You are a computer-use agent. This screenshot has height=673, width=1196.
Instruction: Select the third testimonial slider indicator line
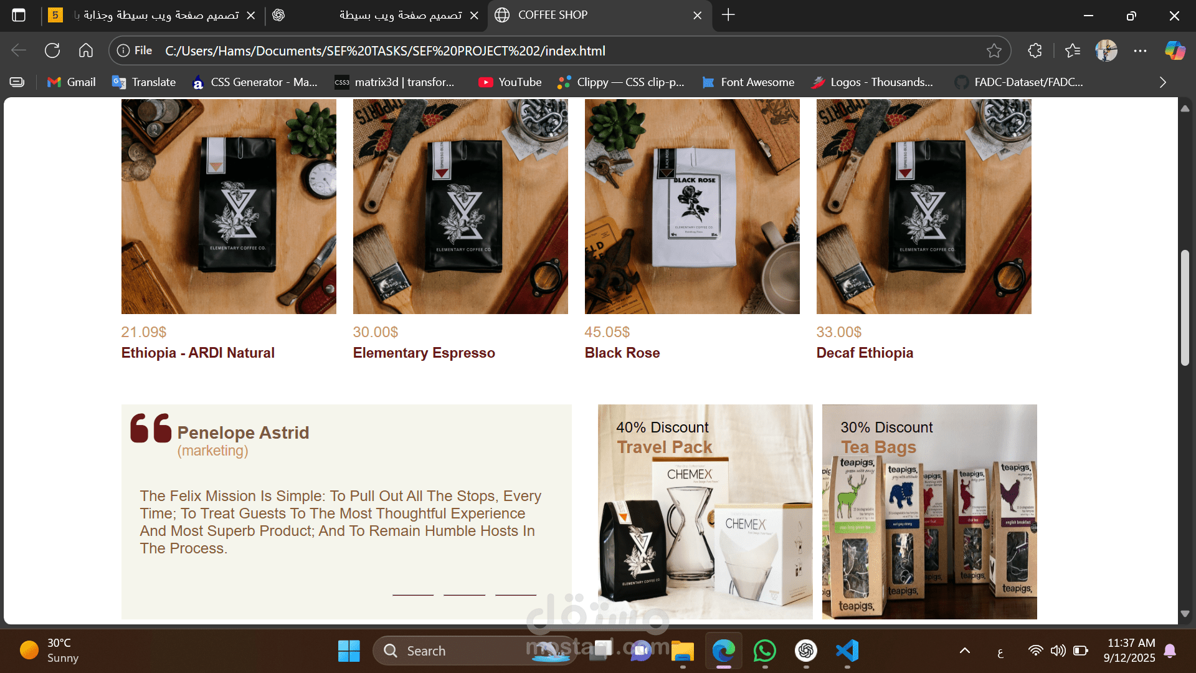tap(516, 595)
